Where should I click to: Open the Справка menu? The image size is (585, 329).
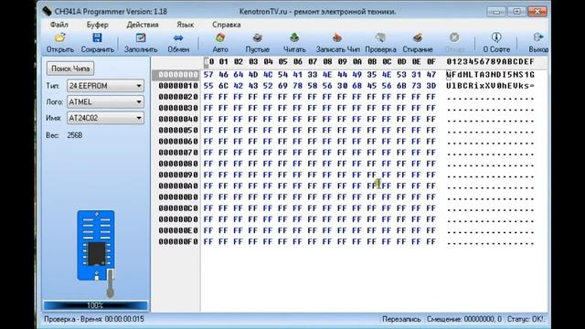227,25
